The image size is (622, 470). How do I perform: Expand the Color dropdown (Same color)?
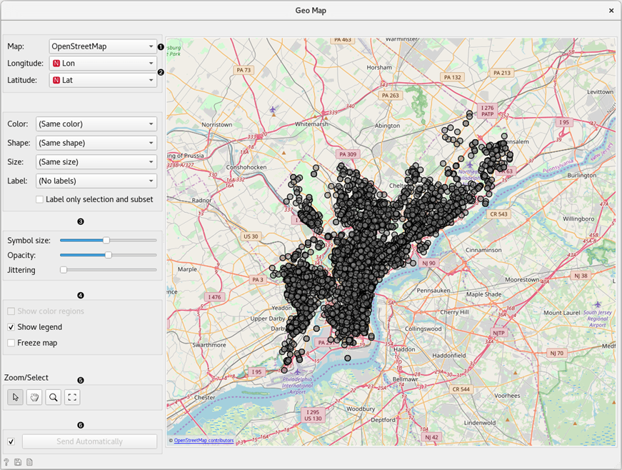96,124
